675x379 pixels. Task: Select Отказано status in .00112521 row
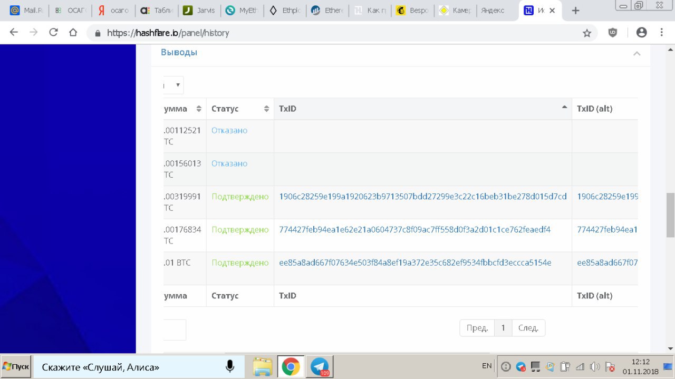coord(229,131)
